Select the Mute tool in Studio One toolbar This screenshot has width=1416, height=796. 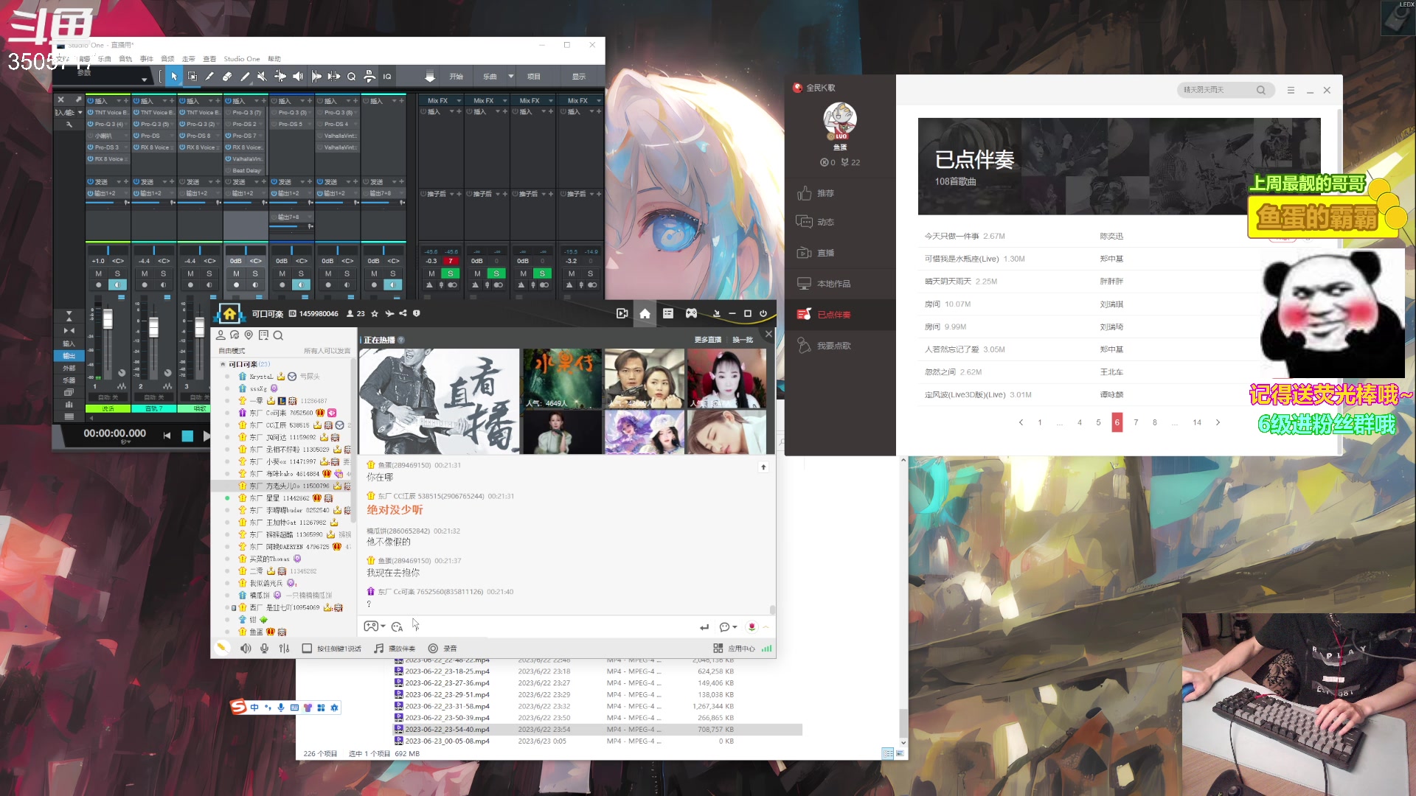[262, 77]
